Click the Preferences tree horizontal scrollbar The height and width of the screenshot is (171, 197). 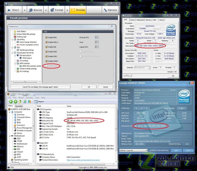26,82
